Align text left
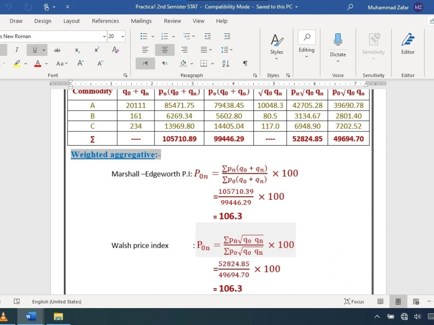Image resolution: width=434 pixels, height=325 pixels. (x=145, y=50)
